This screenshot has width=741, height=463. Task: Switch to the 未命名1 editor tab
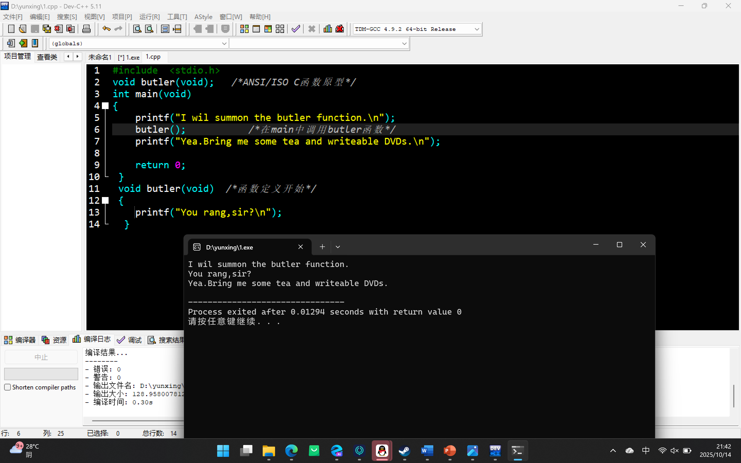tap(100, 57)
